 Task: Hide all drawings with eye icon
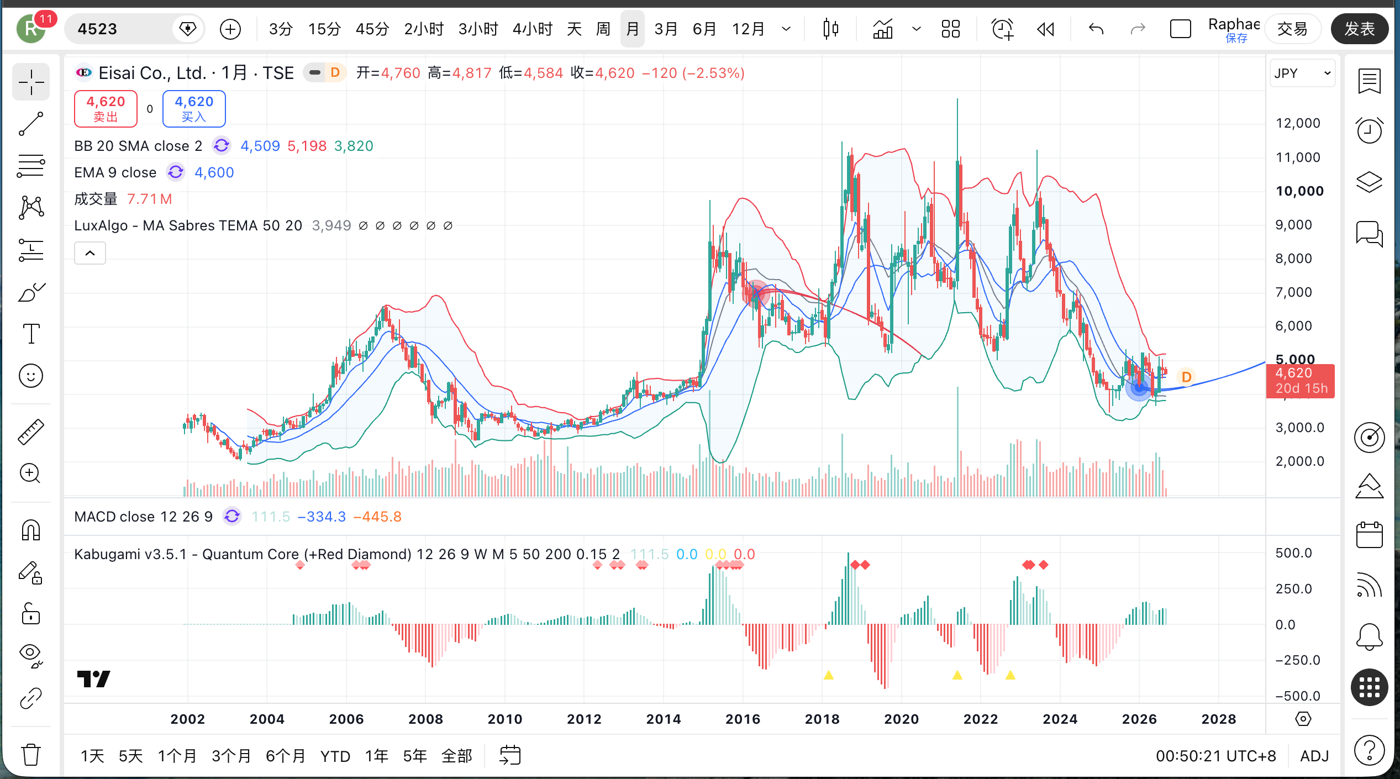(31, 656)
